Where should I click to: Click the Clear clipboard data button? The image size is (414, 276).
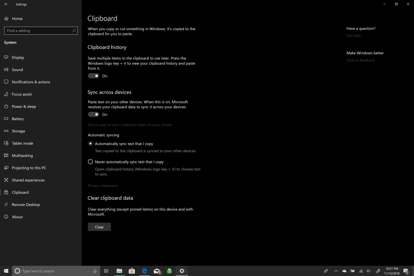point(99,227)
